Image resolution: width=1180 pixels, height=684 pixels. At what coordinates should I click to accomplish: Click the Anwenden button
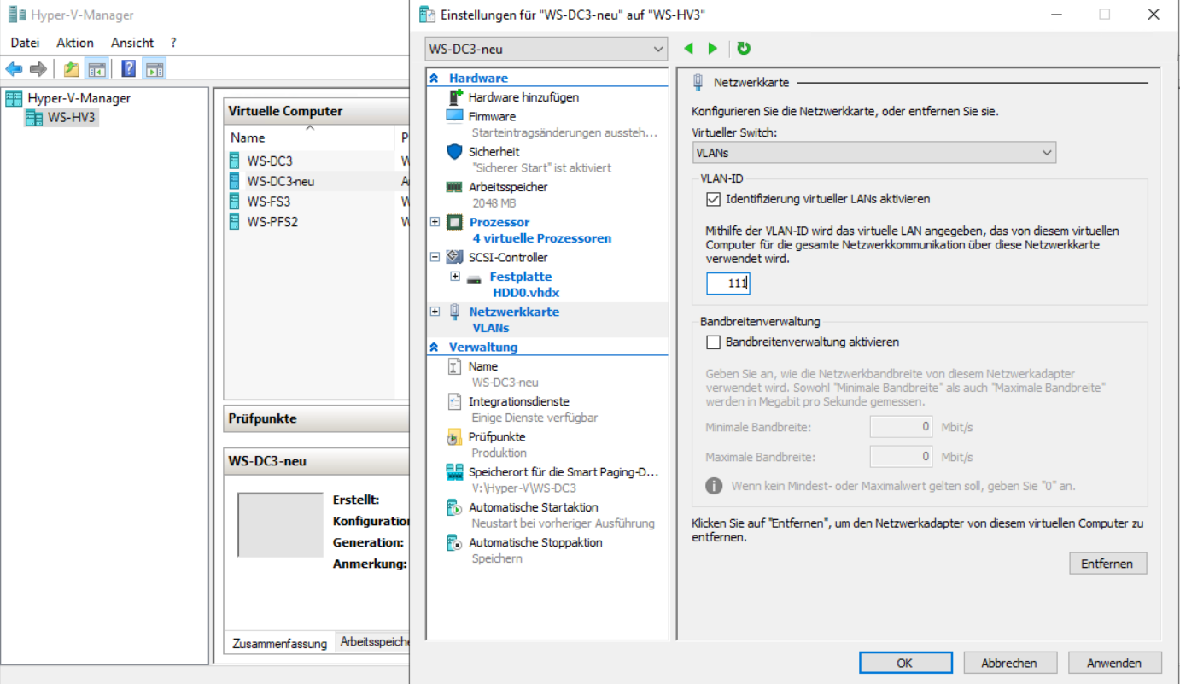click(x=1114, y=663)
